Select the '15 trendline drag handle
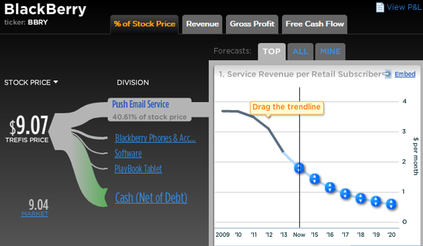 [x=315, y=179]
